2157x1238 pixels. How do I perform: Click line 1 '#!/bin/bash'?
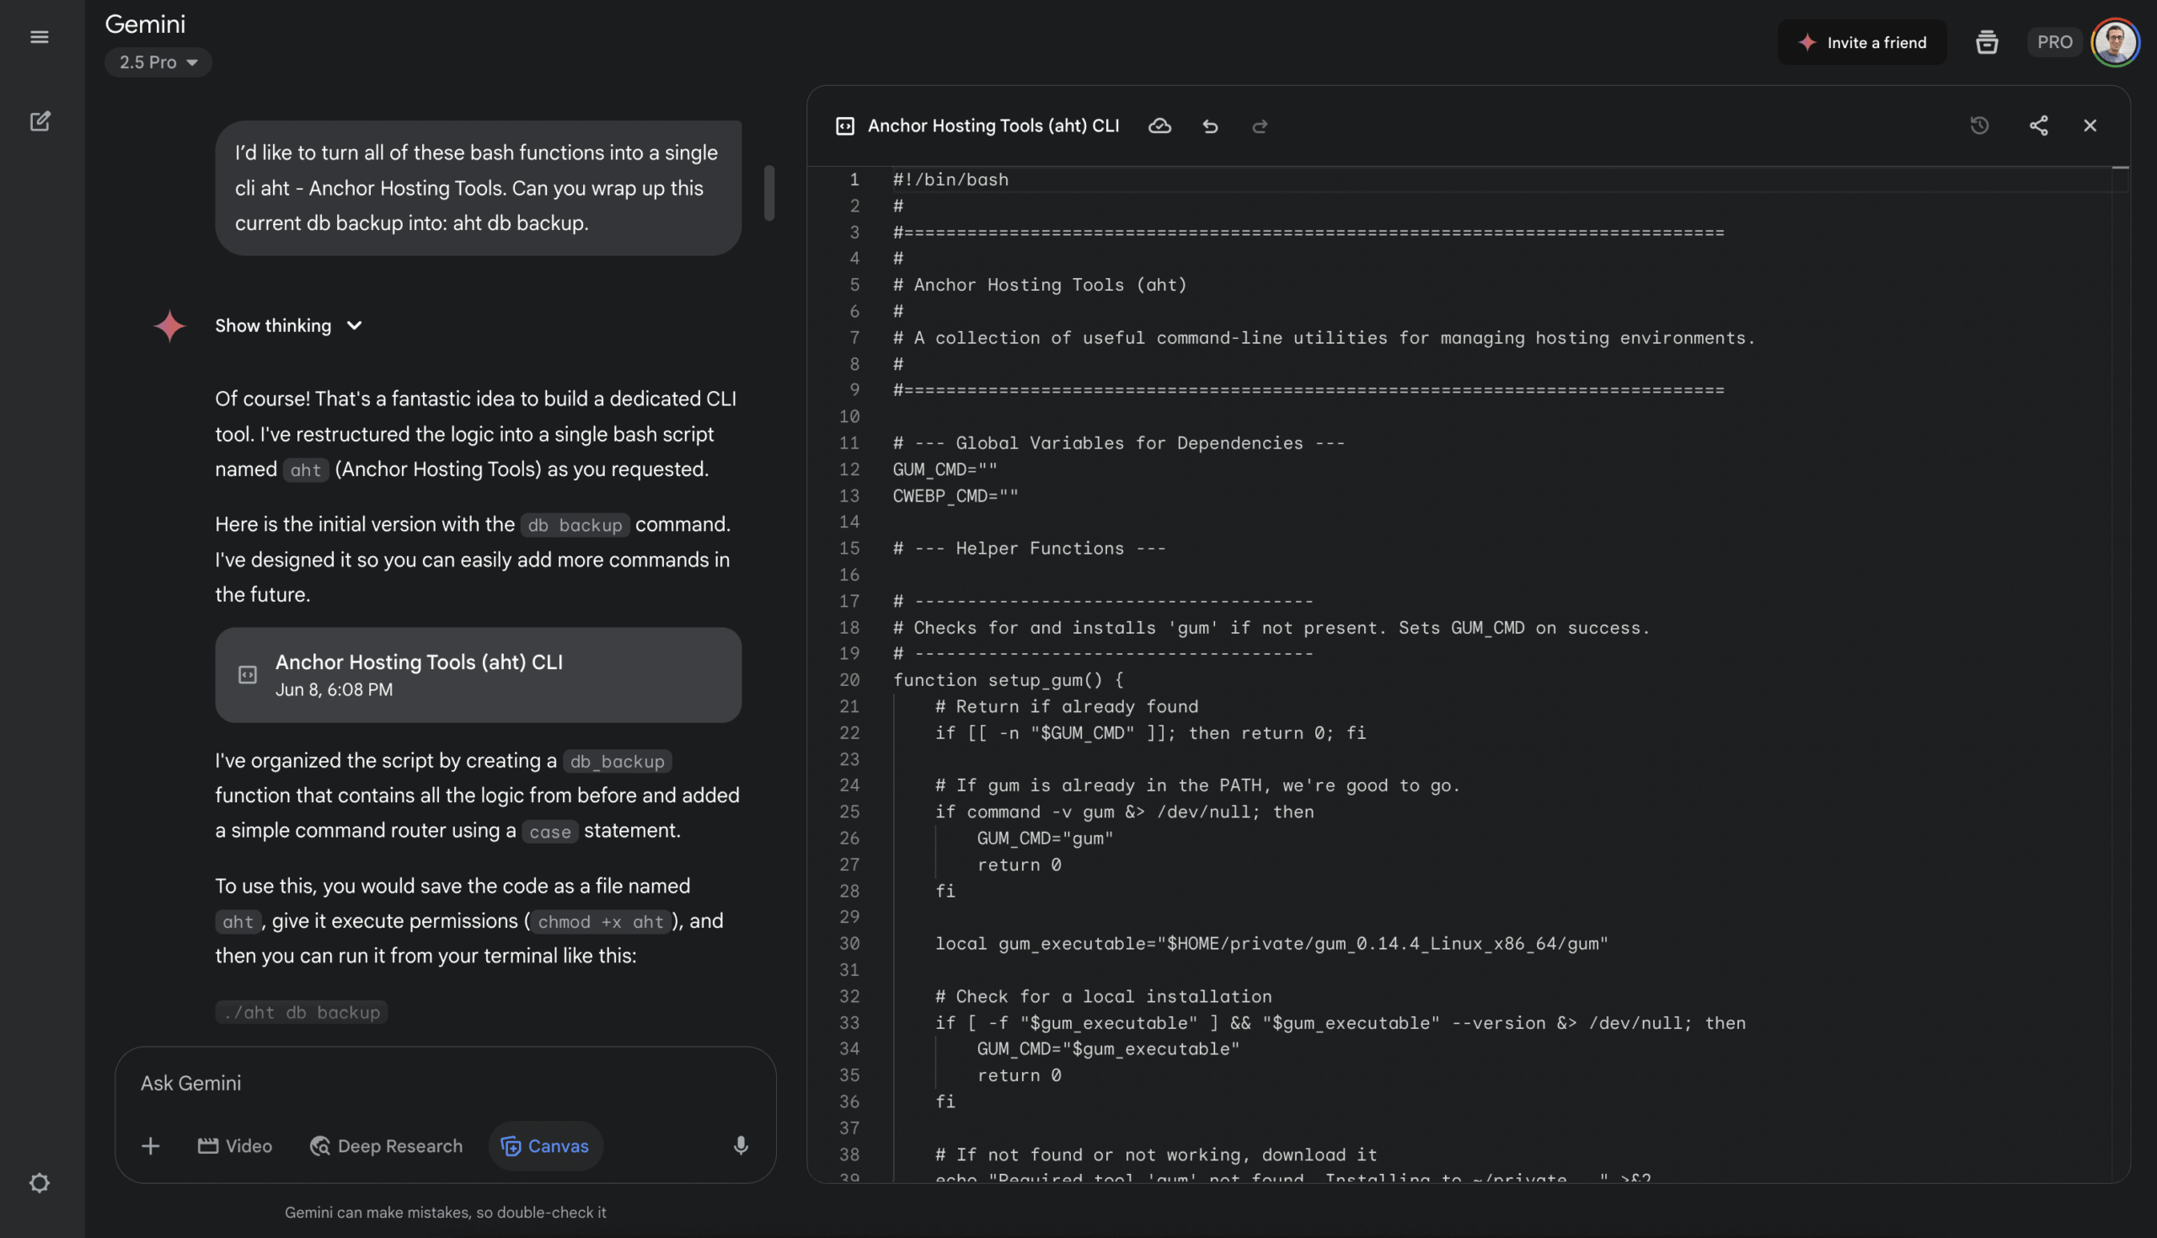950,180
